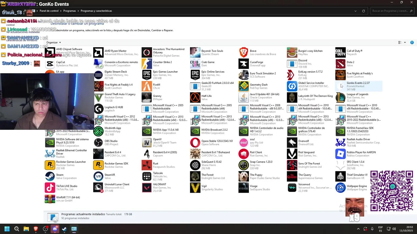This screenshot has height=234, width=417.
Task: Open the address bar history dropdown
Action: (x=355, y=11)
